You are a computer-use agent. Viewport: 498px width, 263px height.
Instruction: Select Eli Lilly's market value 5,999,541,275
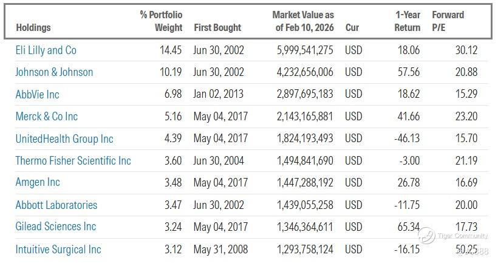coord(304,50)
